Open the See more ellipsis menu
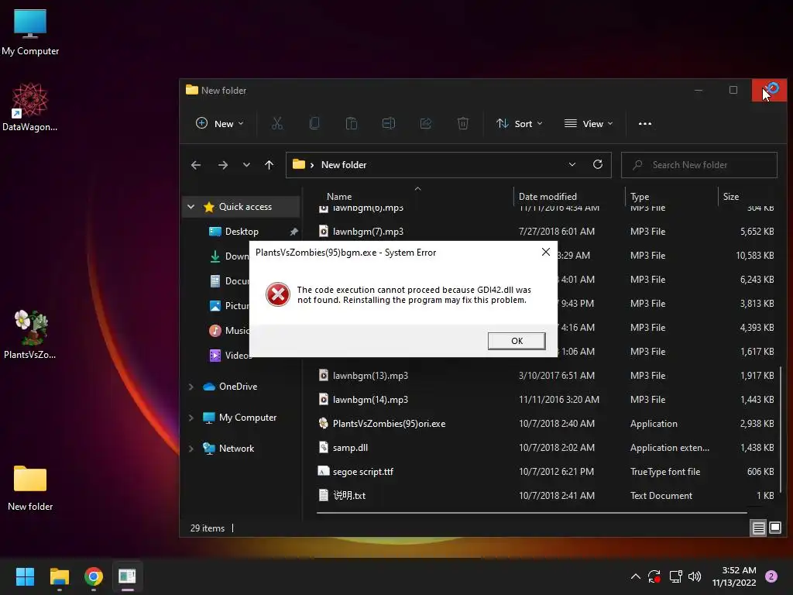Viewport: 793px width, 595px height. [645, 123]
